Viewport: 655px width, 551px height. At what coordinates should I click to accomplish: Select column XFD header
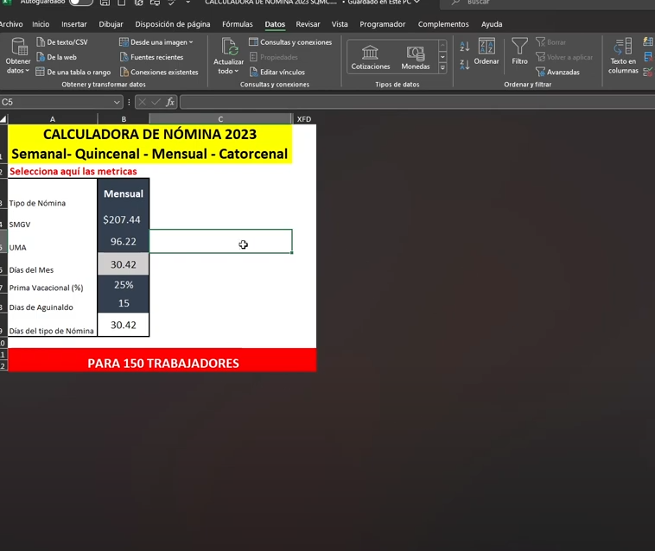304,119
